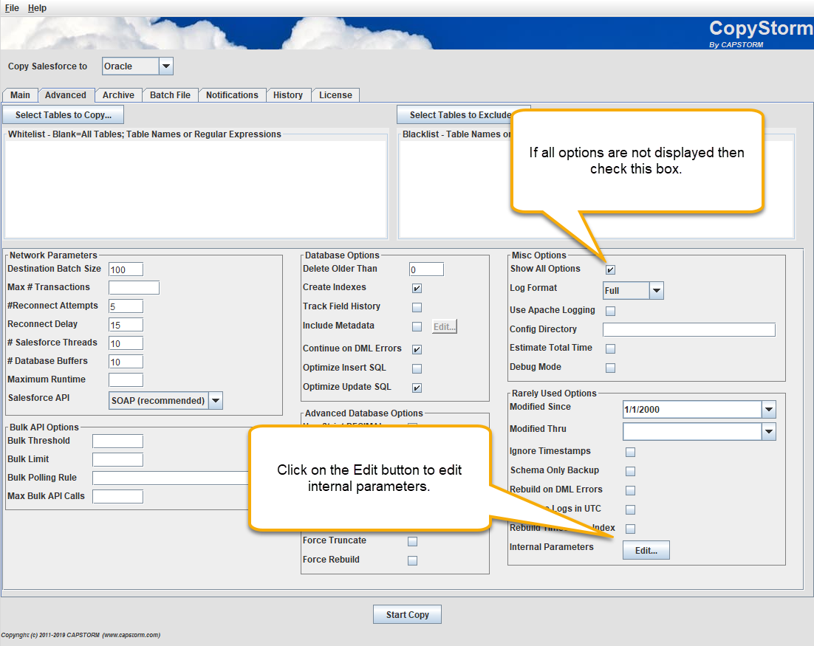Check the Include Metadata checkbox
This screenshot has width=814, height=646.
[x=417, y=326]
